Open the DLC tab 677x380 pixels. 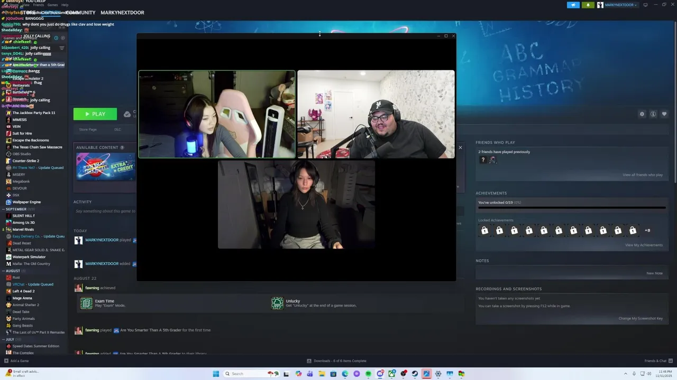(x=117, y=129)
